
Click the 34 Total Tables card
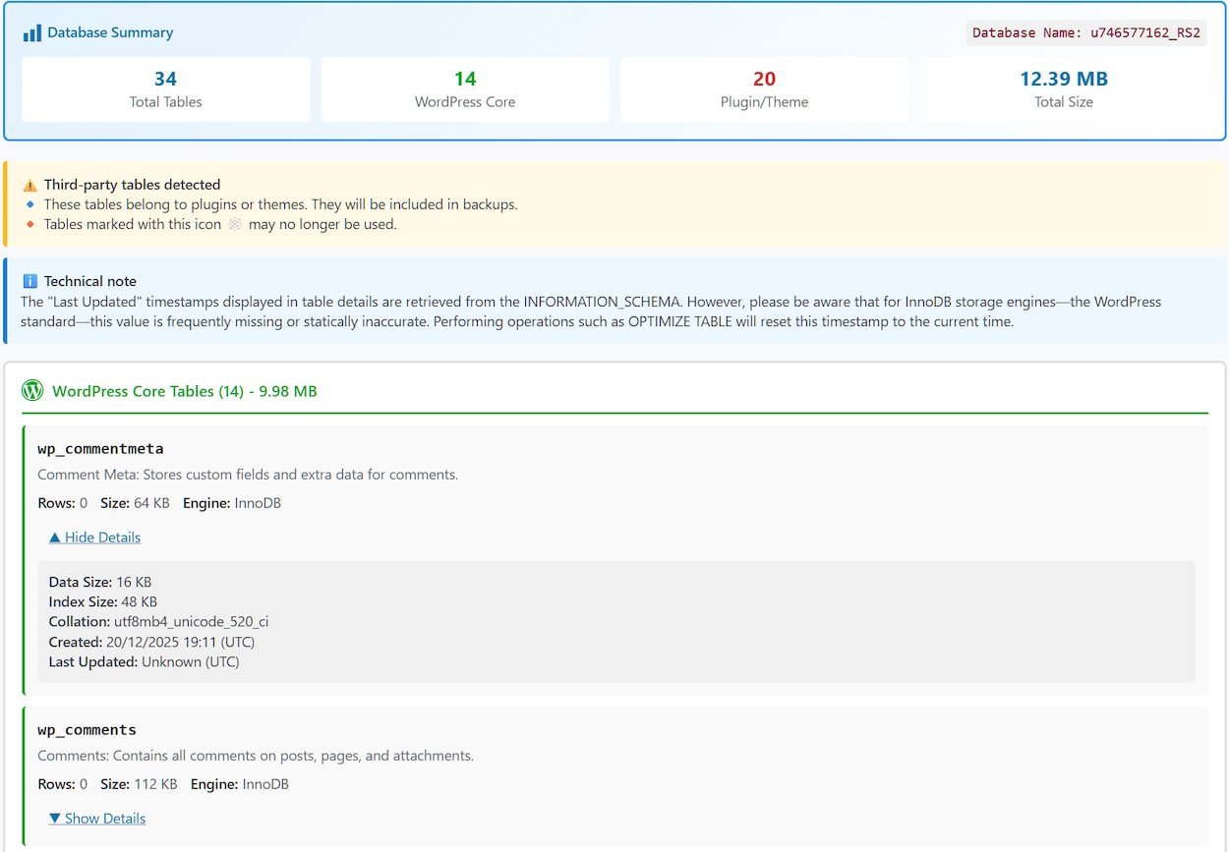(166, 89)
